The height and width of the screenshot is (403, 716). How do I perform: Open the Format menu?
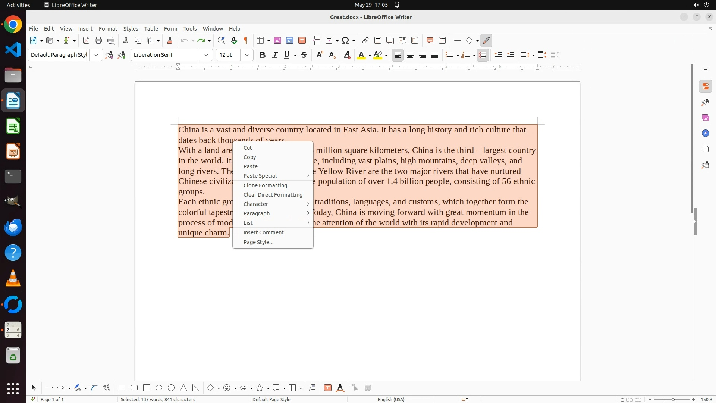point(108,29)
